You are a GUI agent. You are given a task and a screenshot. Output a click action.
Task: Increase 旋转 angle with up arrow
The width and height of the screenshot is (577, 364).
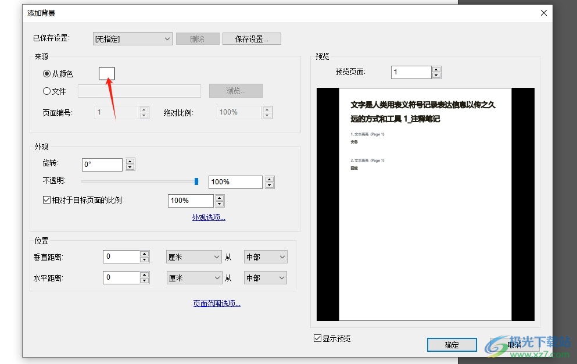pos(130,161)
